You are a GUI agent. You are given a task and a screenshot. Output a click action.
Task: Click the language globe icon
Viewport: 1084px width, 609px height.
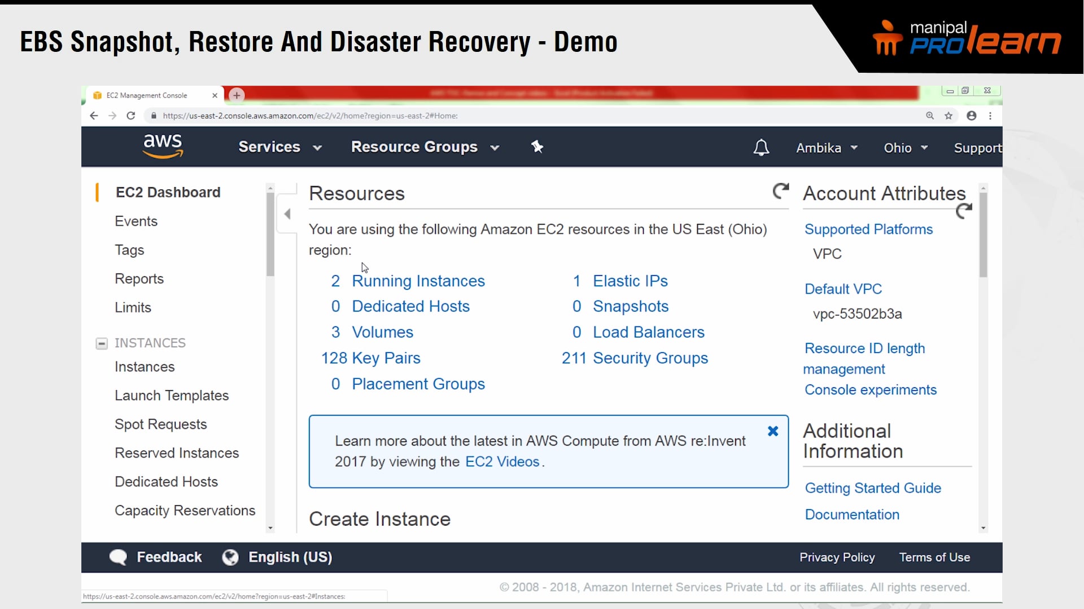230,557
